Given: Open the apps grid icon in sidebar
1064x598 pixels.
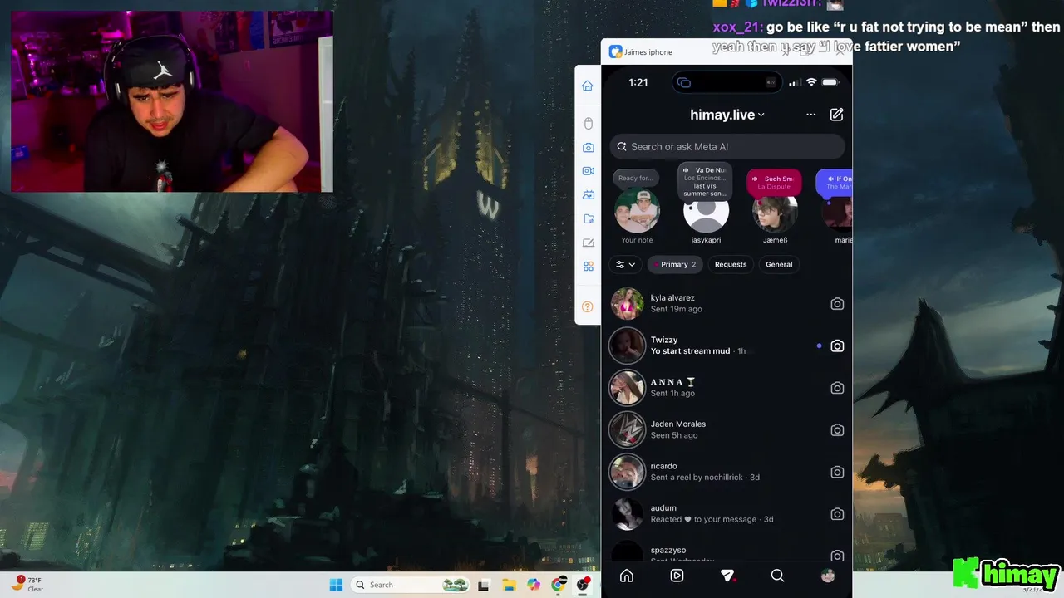Looking at the screenshot, I should click(x=588, y=267).
